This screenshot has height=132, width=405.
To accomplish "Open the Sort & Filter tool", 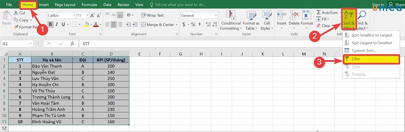I will pyautogui.click(x=349, y=19).
